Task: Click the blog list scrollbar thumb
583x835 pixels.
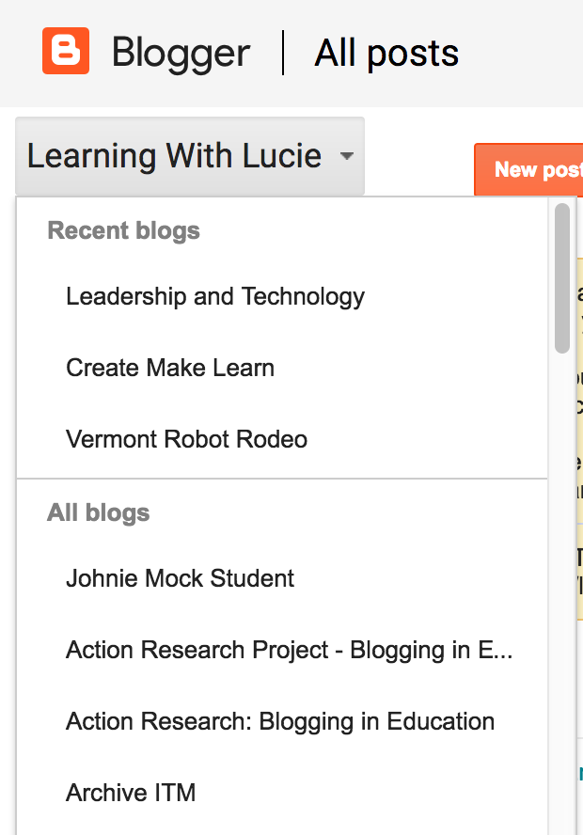Action: pyautogui.click(x=562, y=277)
